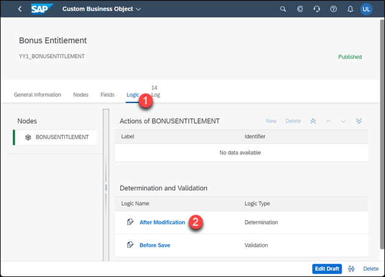This screenshot has height=277, width=385.
Task: Click the Published status text
Action: pos(350,57)
